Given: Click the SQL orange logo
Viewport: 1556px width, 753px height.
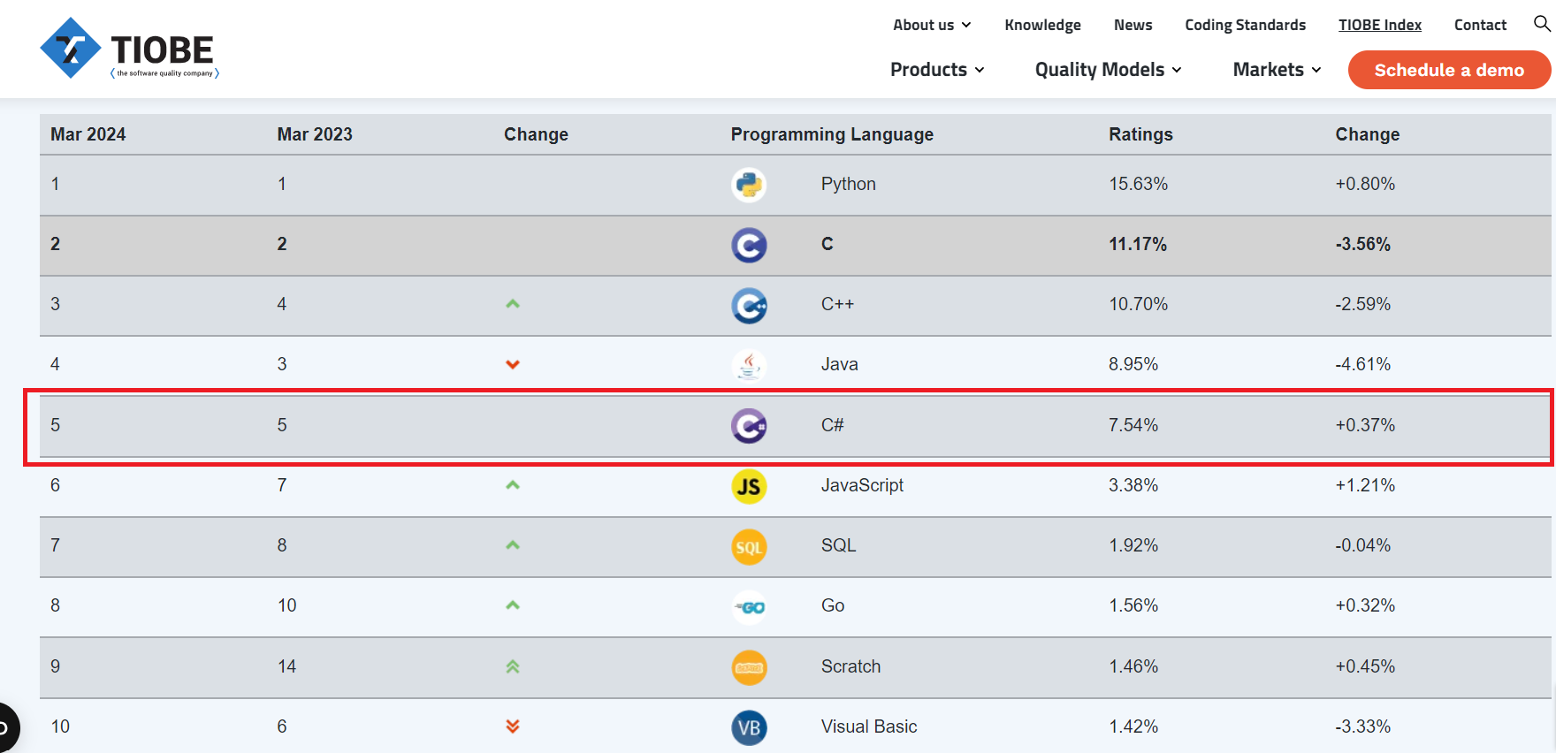Looking at the screenshot, I should [749, 547].
